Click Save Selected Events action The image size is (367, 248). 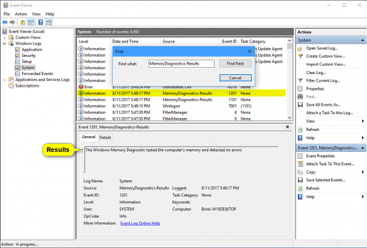(325, 180)
